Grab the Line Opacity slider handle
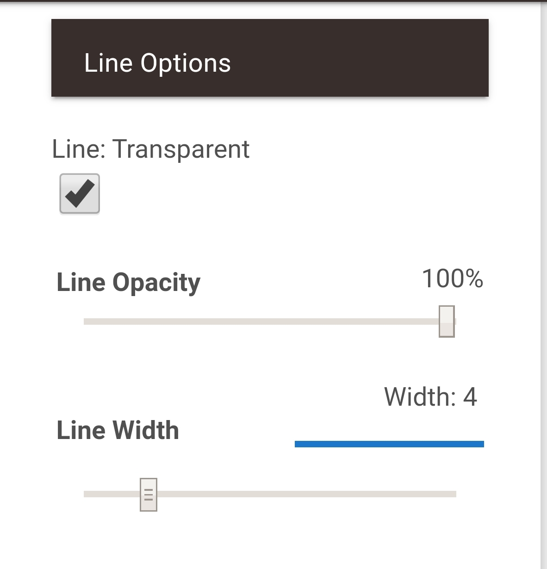This screenshot has width=547, height=569. pos(447,321)
